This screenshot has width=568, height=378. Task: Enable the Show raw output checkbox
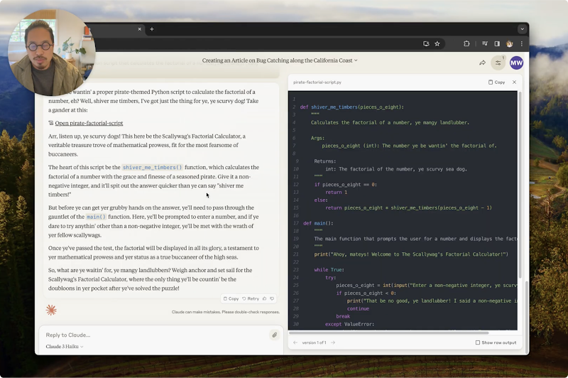[477, 342]
